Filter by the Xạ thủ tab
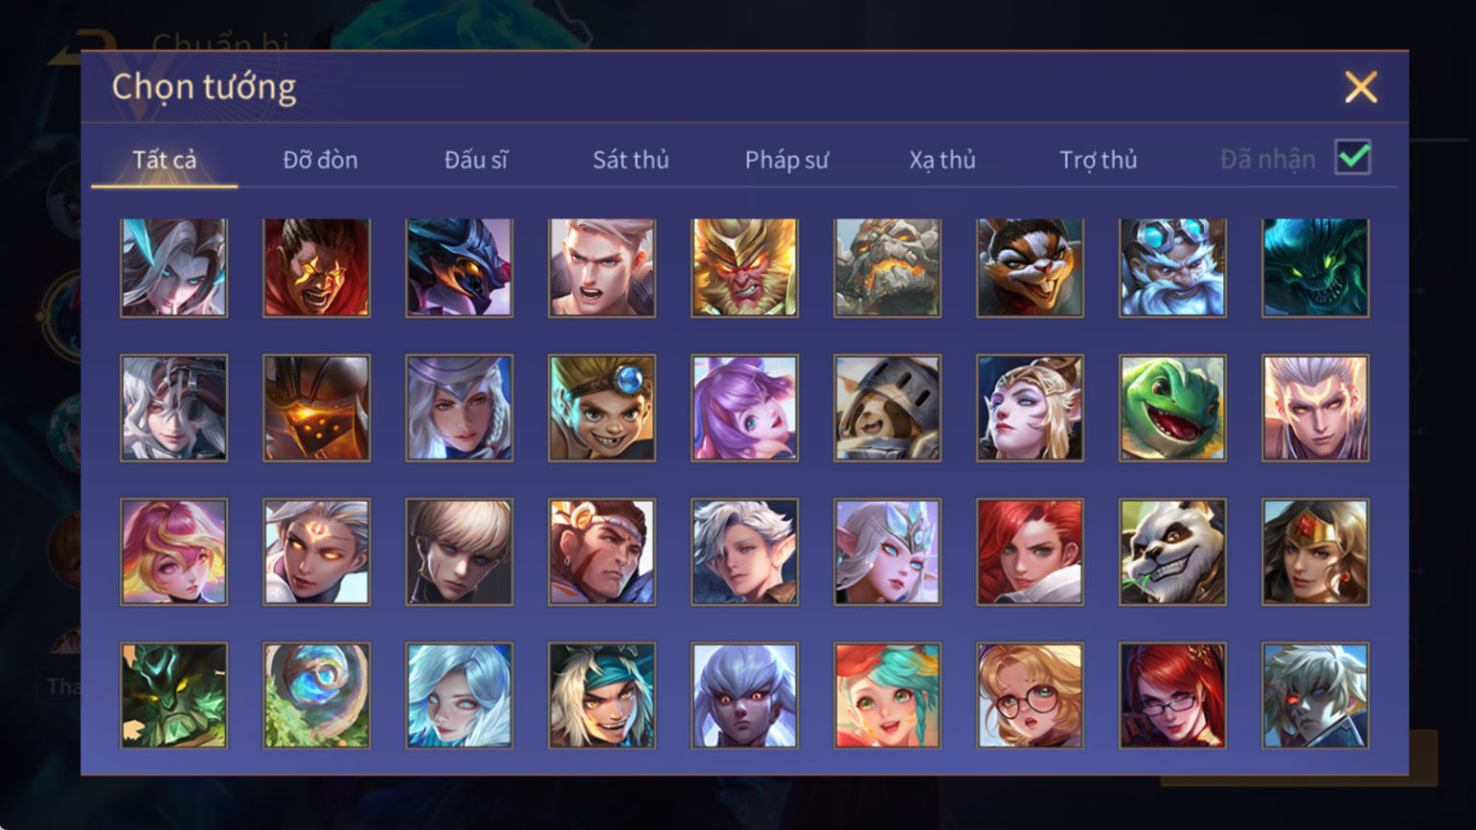The height and width of the screenshot is (830, 1476). coord(942,160)
